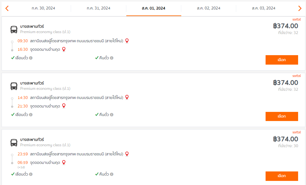
Task: Switch to ส.ค. 02, 2024 date tab
Action: pyautogui.click(x=209, y=8)
